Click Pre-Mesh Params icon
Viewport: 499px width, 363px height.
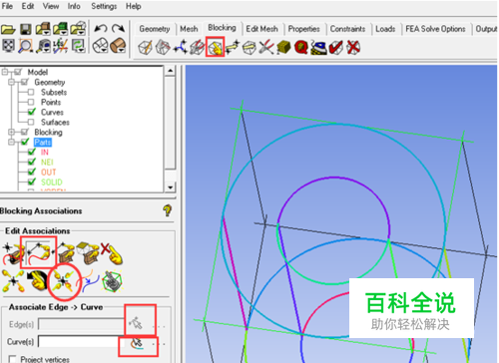283,47
